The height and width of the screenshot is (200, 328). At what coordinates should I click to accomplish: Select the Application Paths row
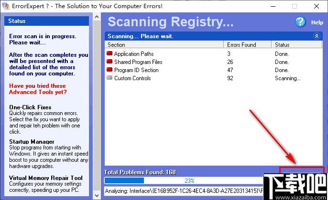coord(213,54)
